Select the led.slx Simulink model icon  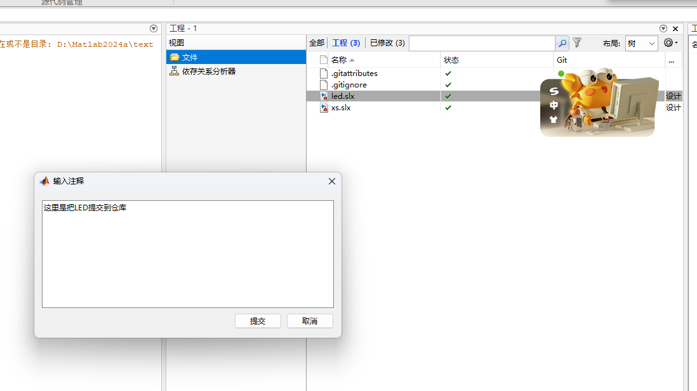(323, 96)
